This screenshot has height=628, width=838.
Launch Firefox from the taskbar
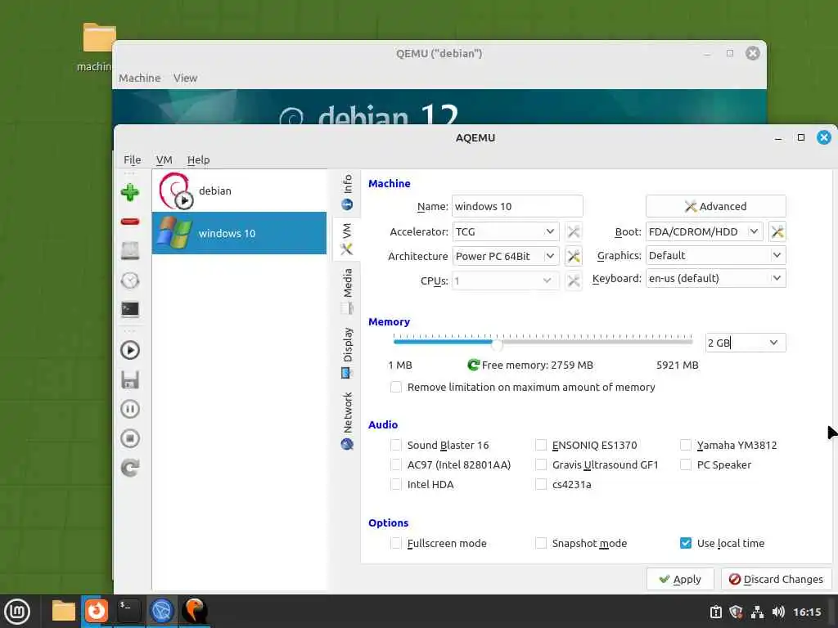click(x=97, y=611)
